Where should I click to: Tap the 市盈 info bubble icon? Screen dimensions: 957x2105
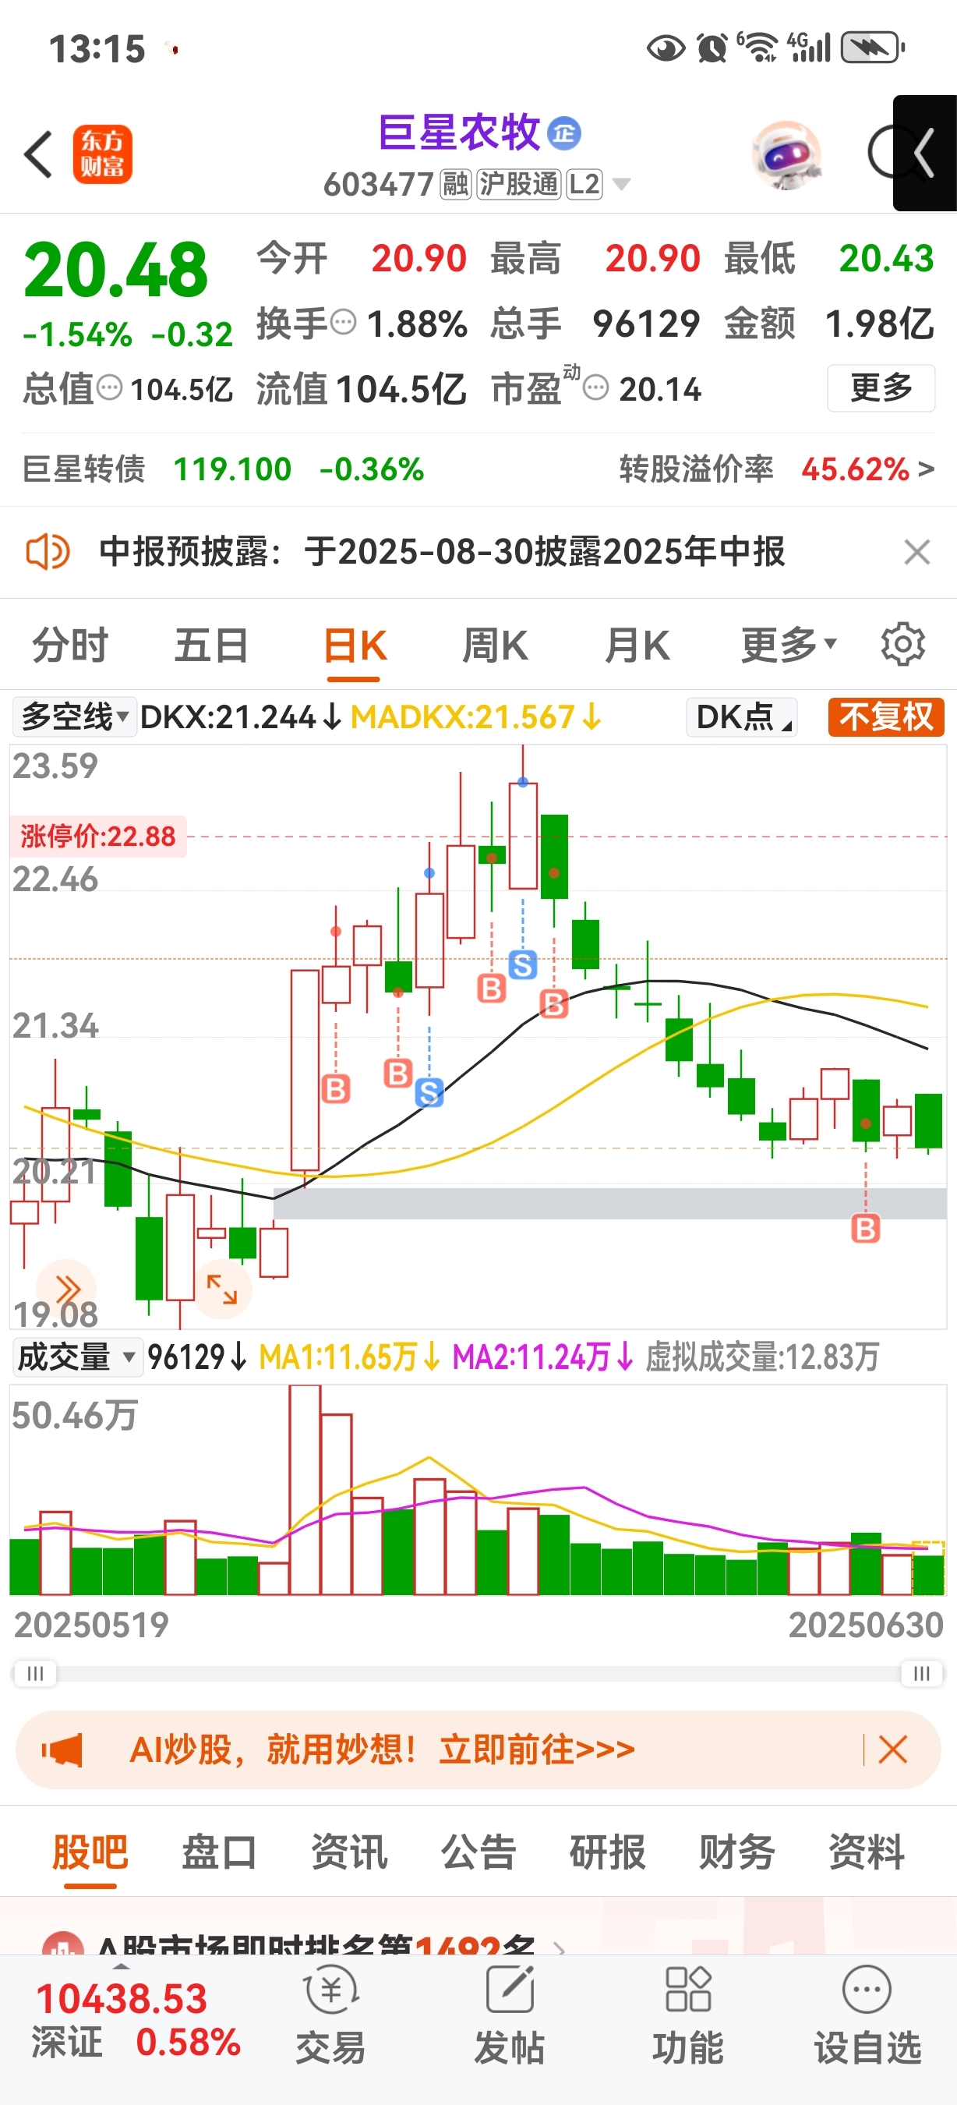pyautogui.click(x=596, y=387)
